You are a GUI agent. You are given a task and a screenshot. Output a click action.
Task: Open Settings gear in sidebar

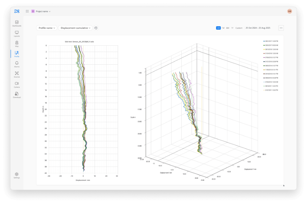[x=17, y=175]
